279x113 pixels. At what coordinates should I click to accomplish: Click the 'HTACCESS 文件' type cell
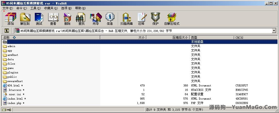(201, 90)
